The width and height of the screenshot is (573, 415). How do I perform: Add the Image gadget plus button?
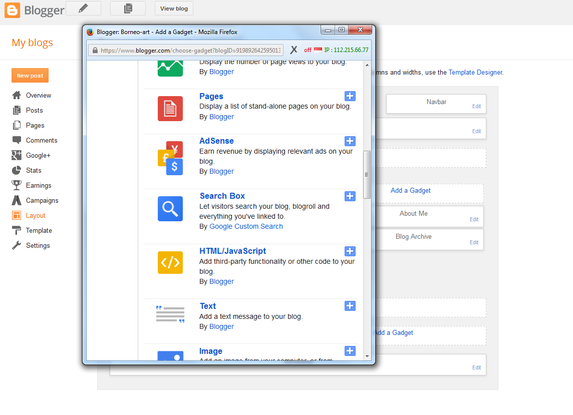350,351
